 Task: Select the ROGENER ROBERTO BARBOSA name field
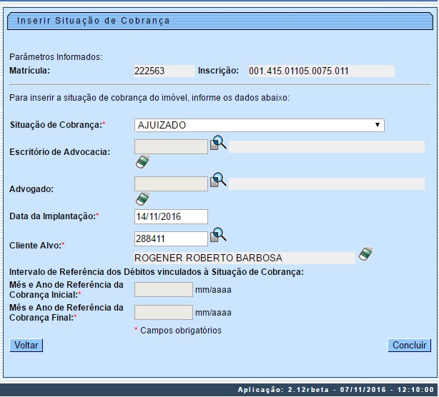coord(244,258)
